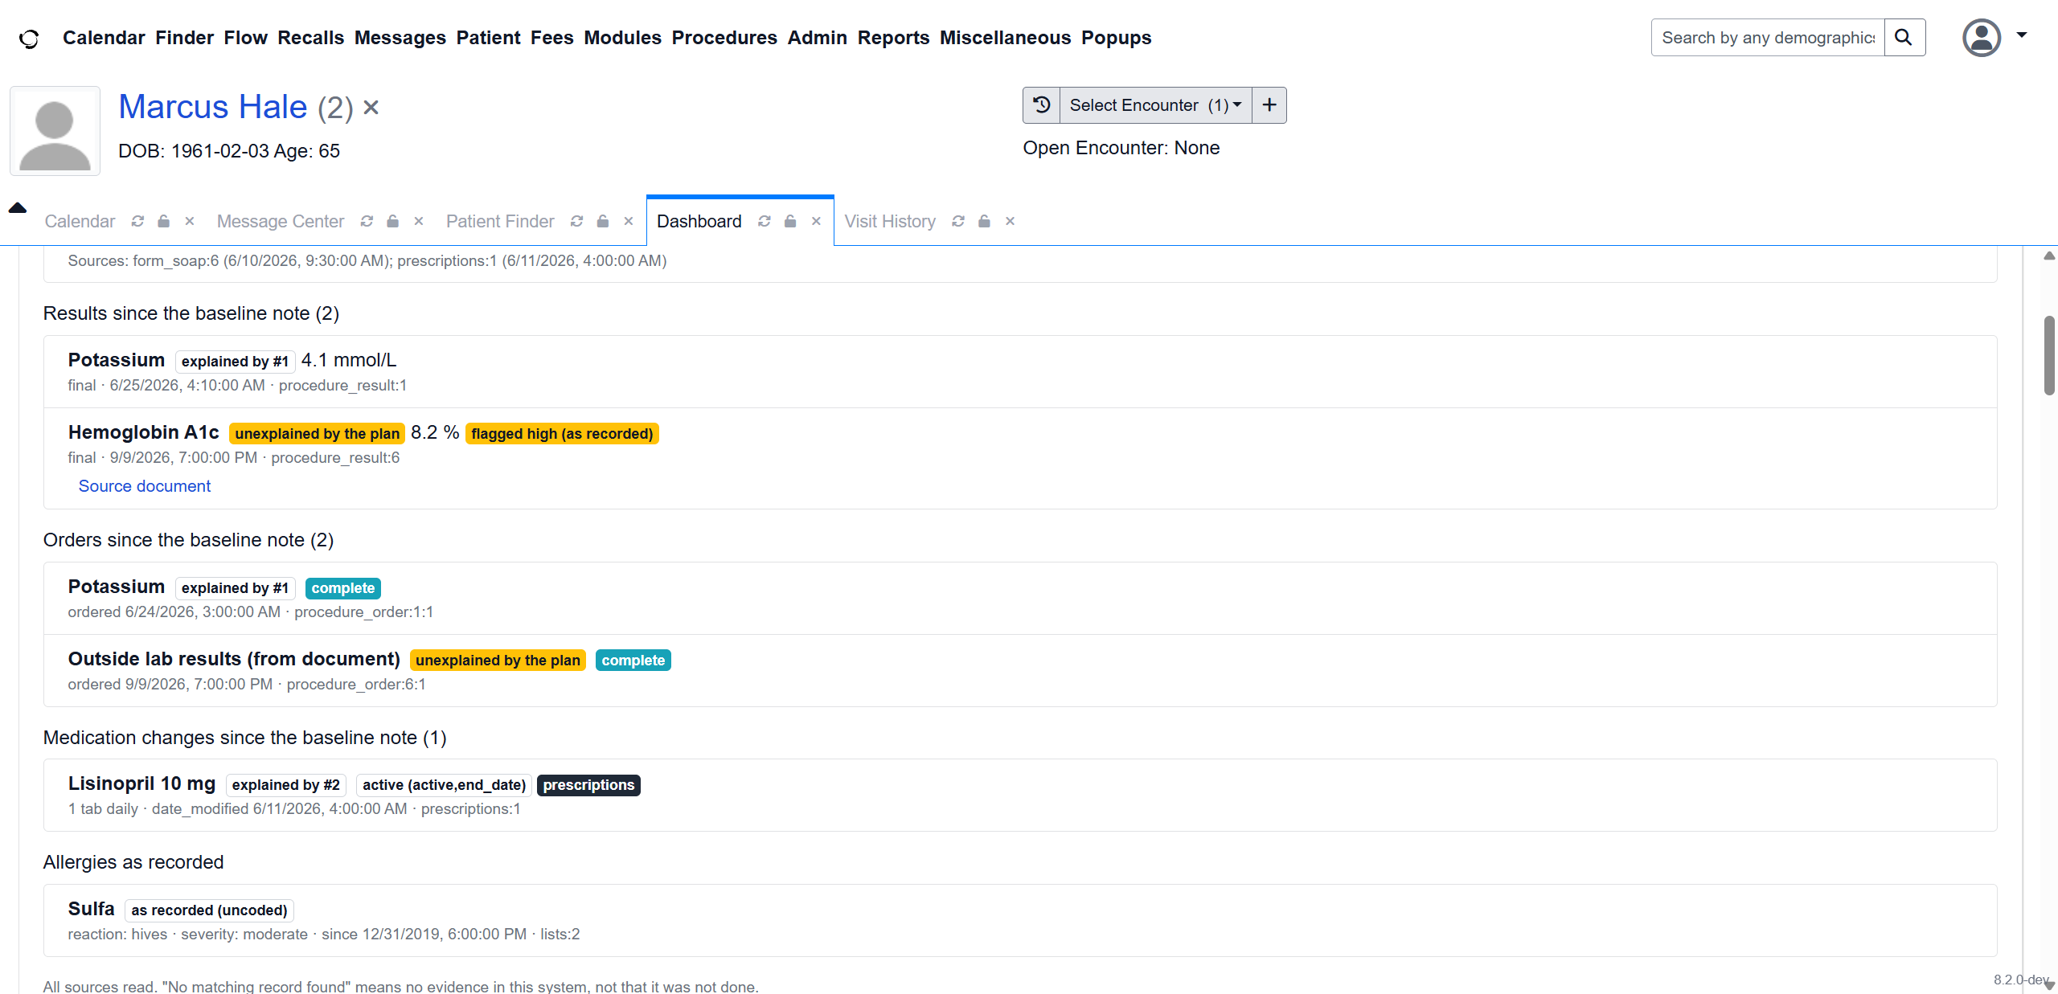Click the patient photo placeholder thumbnail
Image resolution: width=2058 pixels, height=994 pixels.
55,131
